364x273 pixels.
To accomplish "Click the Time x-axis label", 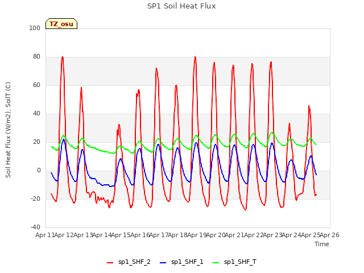I will coord(322,244).
